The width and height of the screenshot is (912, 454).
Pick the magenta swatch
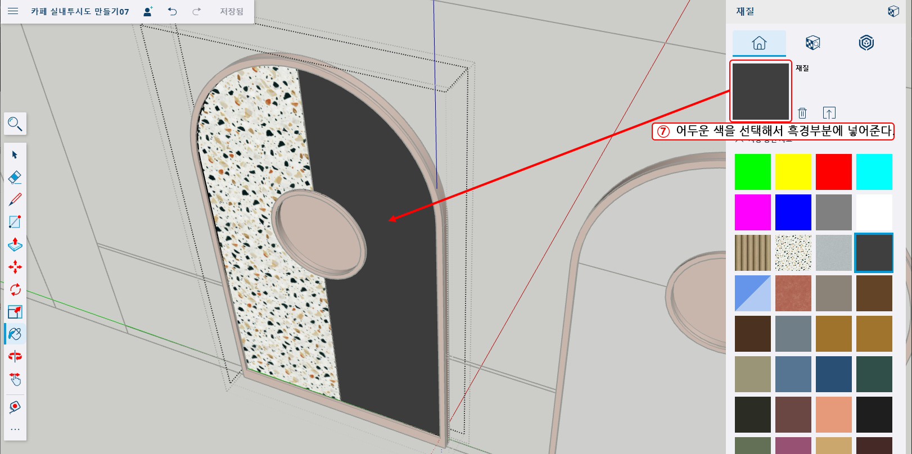click(x=753, y=212)
